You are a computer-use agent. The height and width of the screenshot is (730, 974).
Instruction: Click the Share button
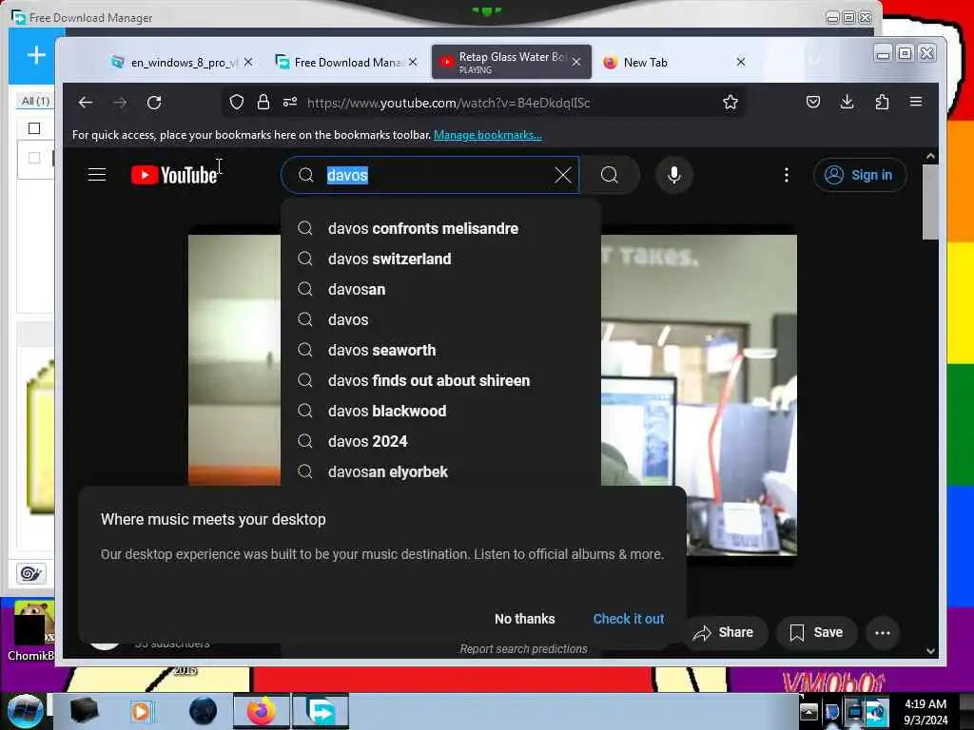[x=724, y=632]
